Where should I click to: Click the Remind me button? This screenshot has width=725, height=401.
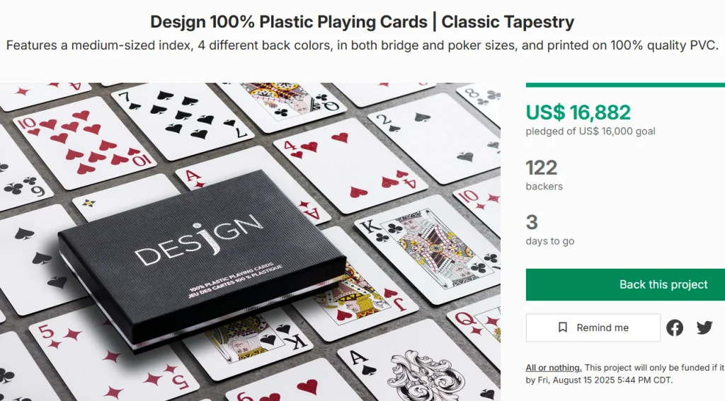(593, 327)
